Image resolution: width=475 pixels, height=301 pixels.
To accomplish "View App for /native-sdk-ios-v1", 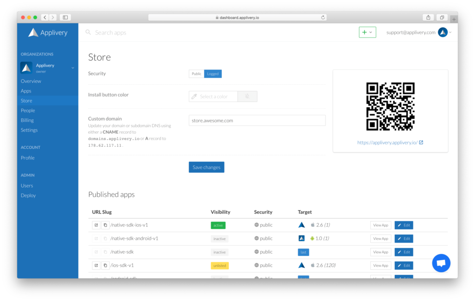I will tap(380, 225).
